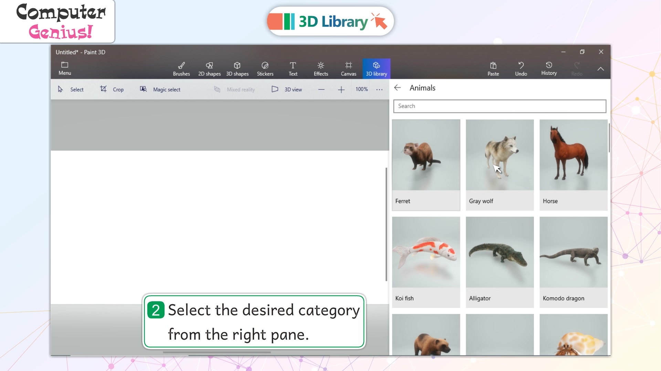Zoom out with the minus button

tap(321, 89)
